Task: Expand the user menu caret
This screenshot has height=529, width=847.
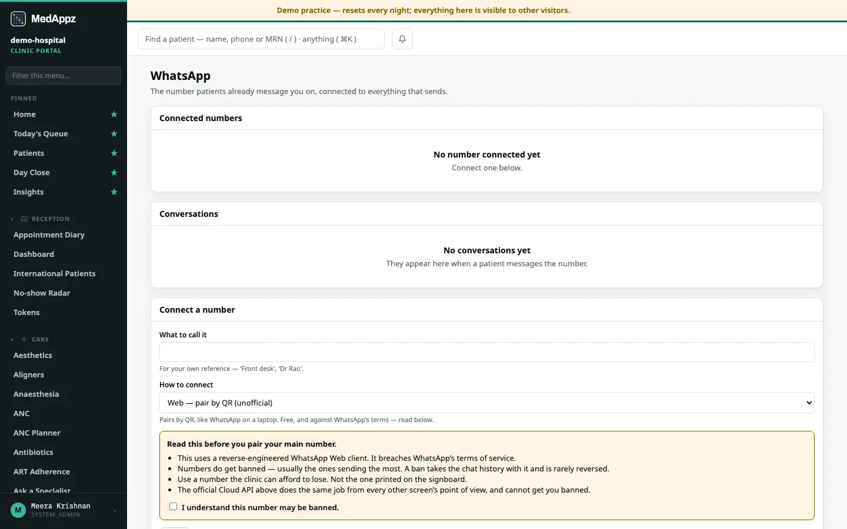Action: (x=115, y=511)
